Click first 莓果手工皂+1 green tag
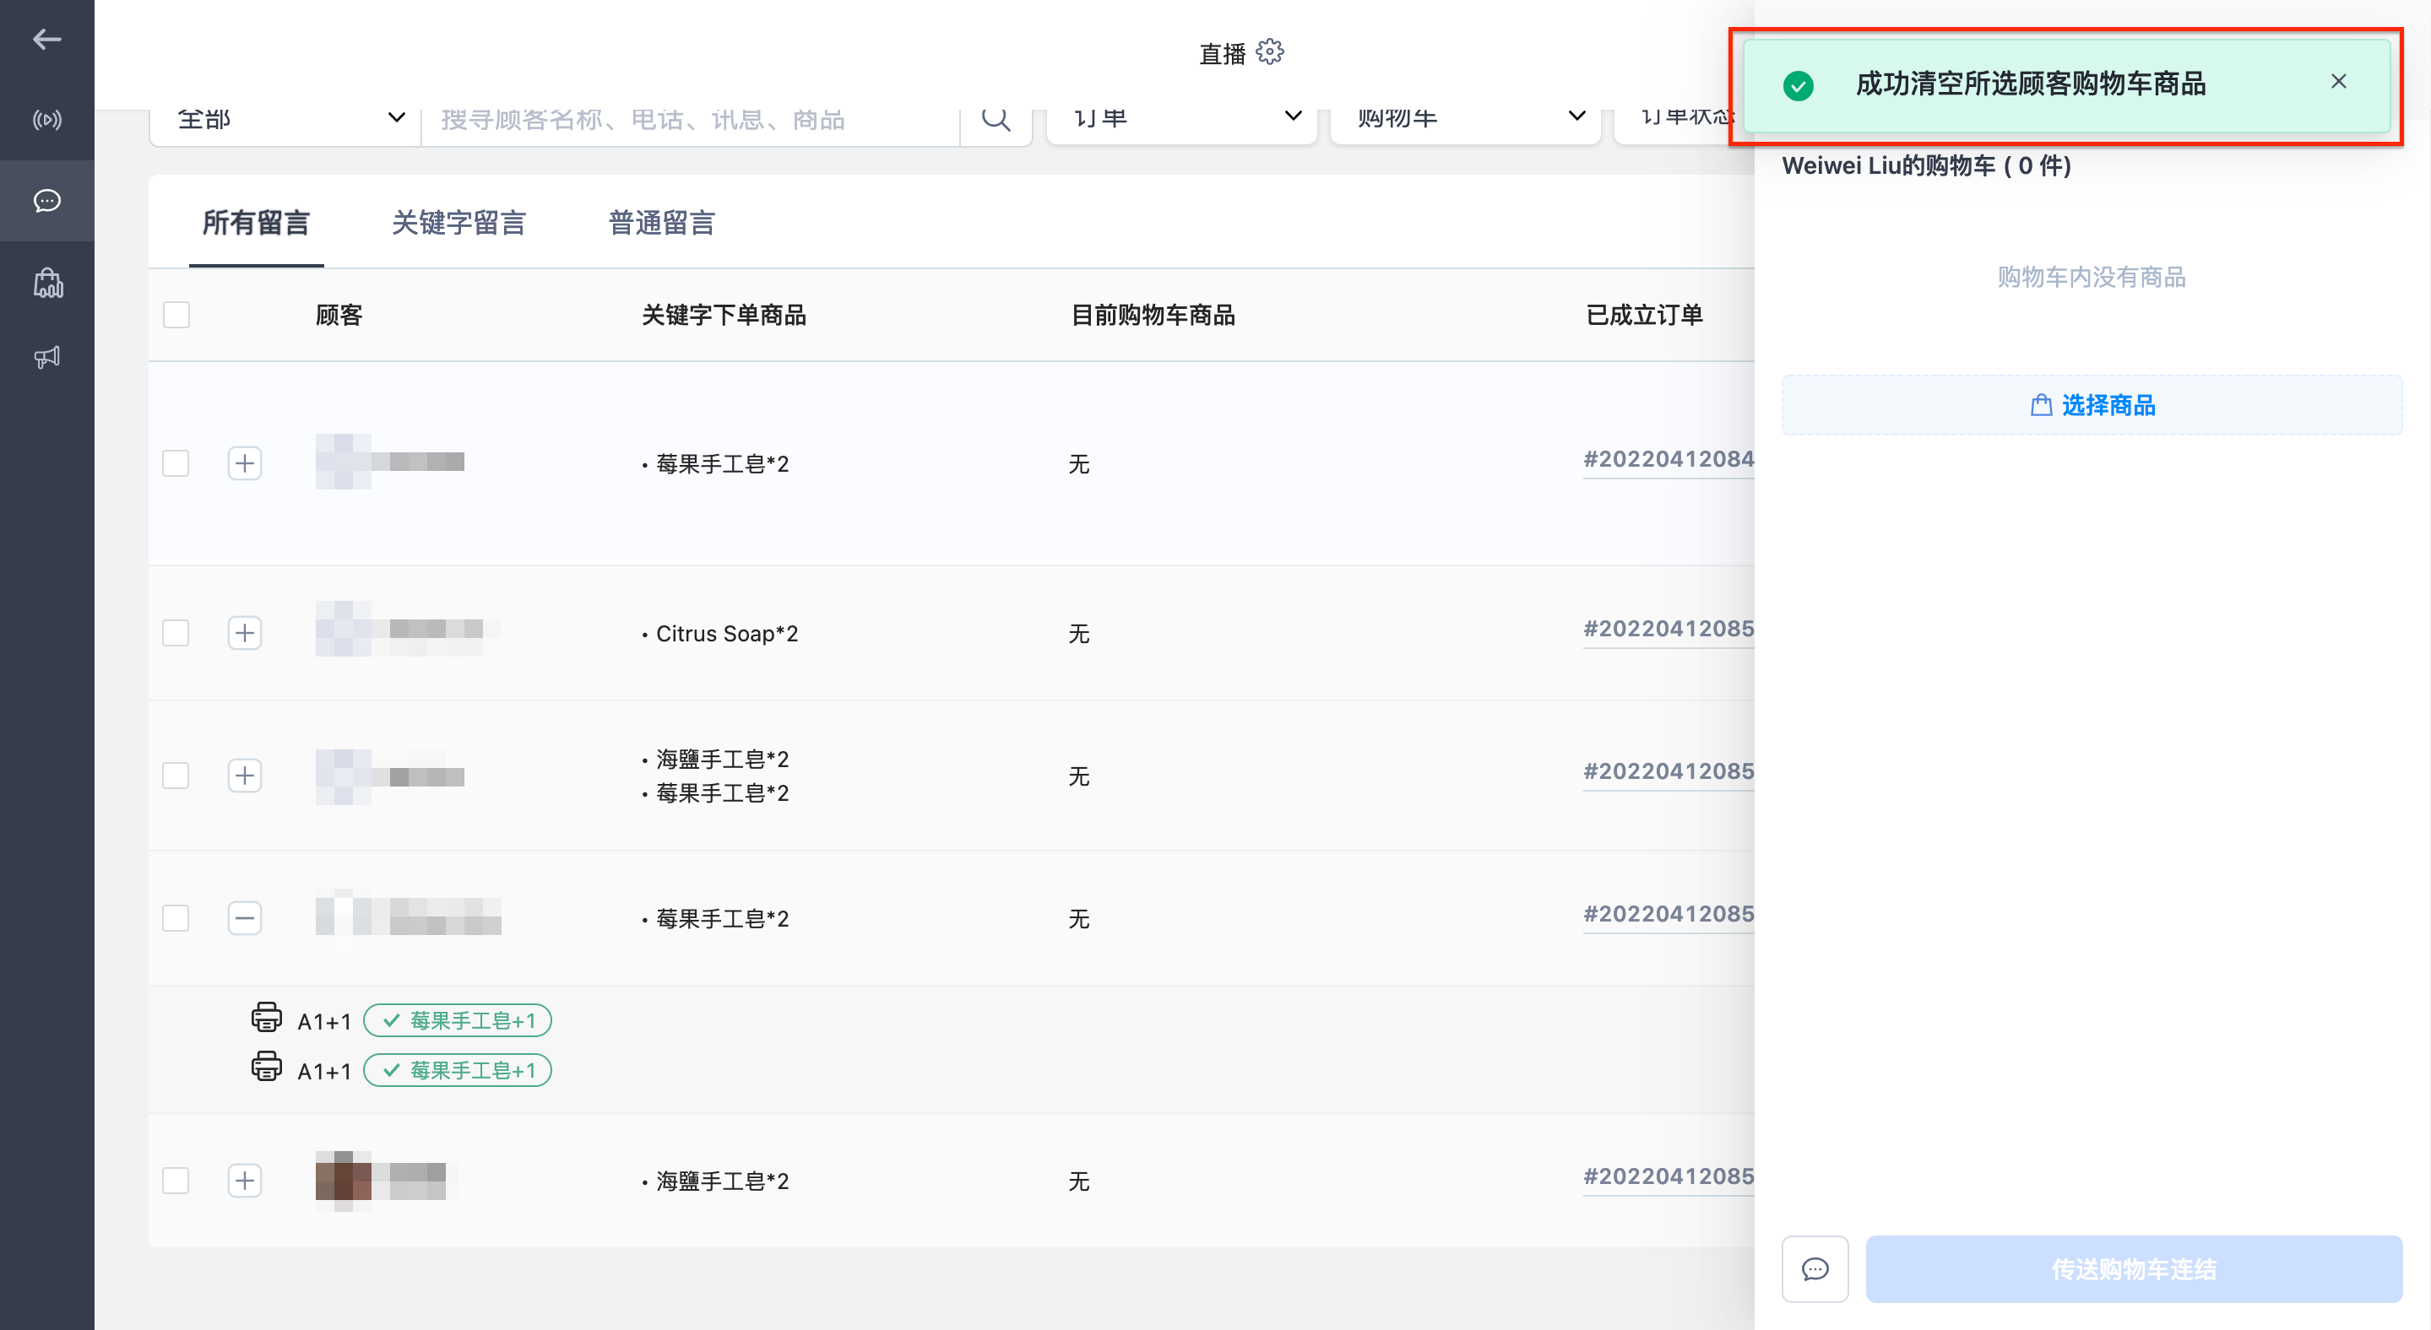2431x1330 pixels. [x=458, y=1020]
